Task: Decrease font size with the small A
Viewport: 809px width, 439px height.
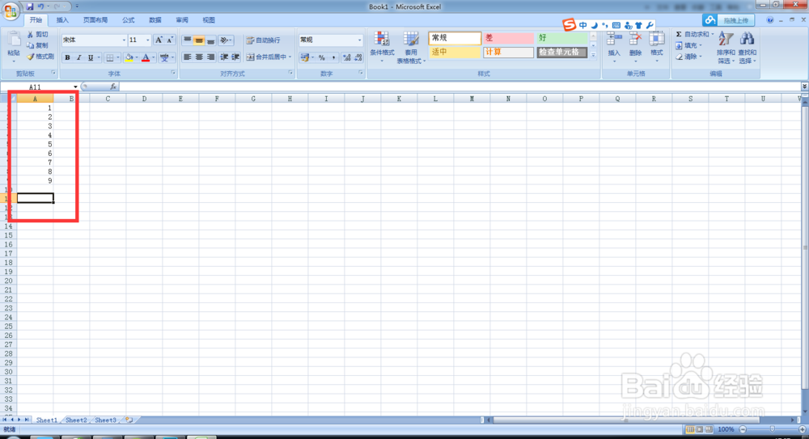Action: (x=170, y=40)
